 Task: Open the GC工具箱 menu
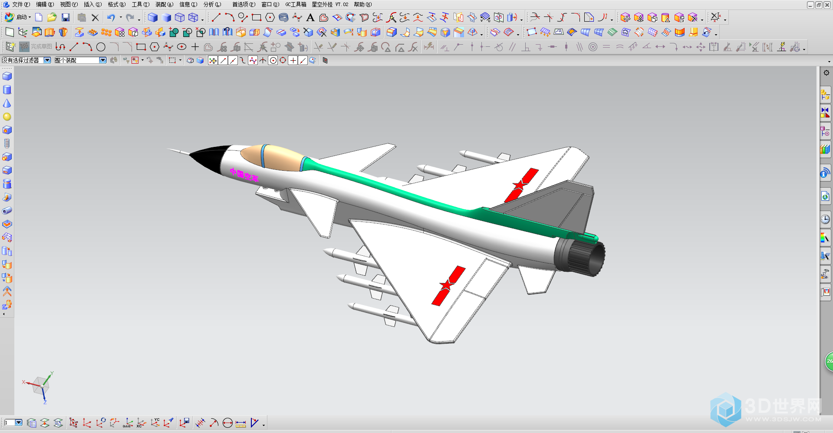[296, 4]
